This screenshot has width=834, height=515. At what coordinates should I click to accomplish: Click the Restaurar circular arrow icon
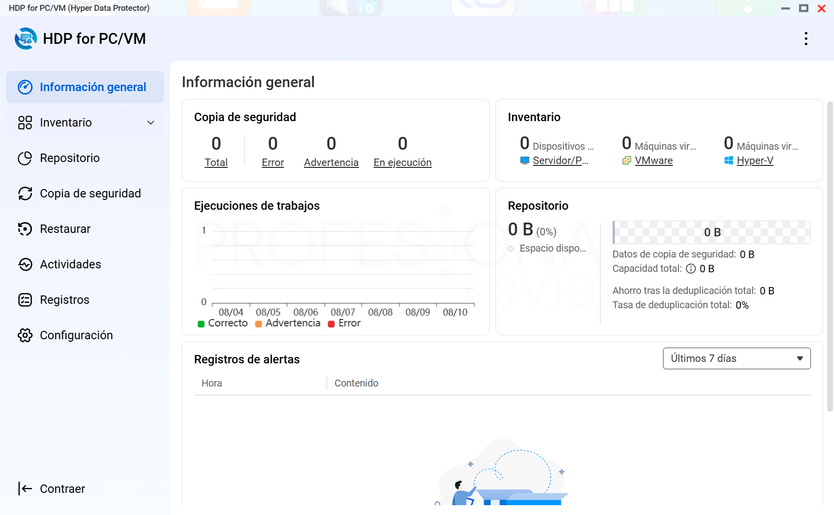pyautogui.click(x=25, y=229)
